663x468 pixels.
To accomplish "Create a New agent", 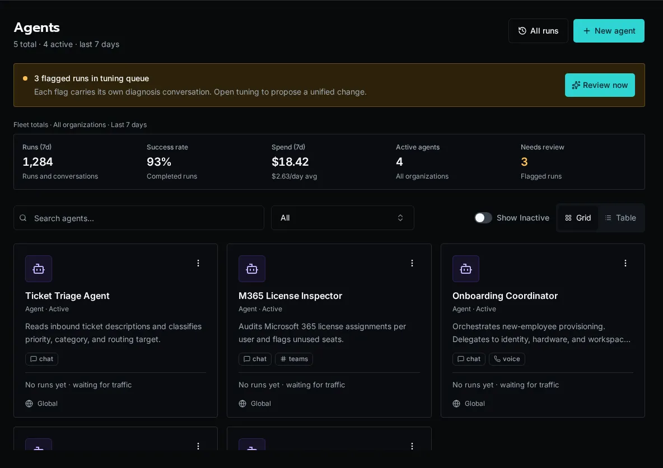I will click(x=609, y=31).
